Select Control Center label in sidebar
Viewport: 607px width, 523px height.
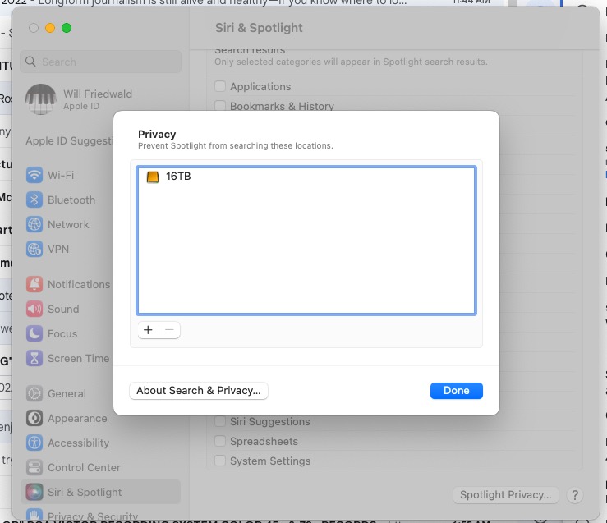pyautogui.click(x=84, y=468)
